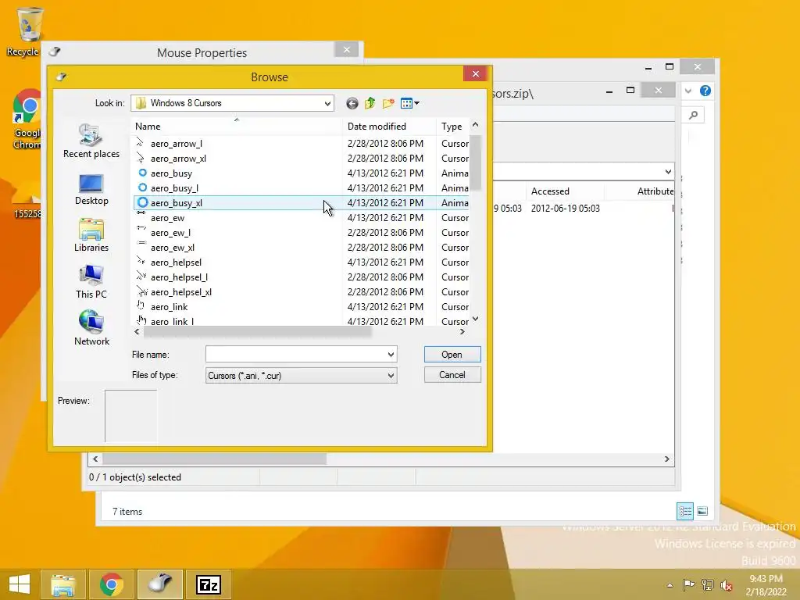Open the network icon in system tray
800x600 pixels.
point(708,584)
